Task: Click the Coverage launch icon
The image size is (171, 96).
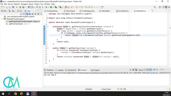Action: point(56,7)
